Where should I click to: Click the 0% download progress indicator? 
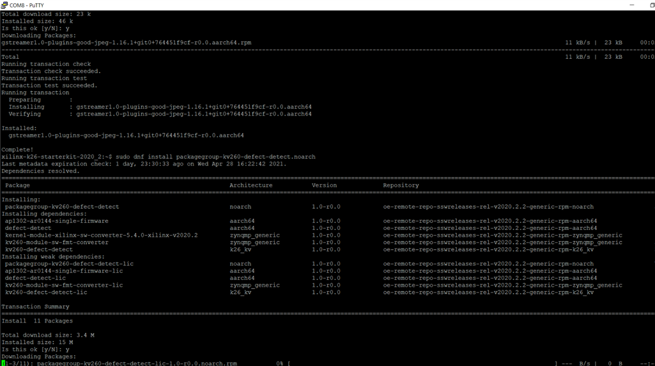point(280,363)
